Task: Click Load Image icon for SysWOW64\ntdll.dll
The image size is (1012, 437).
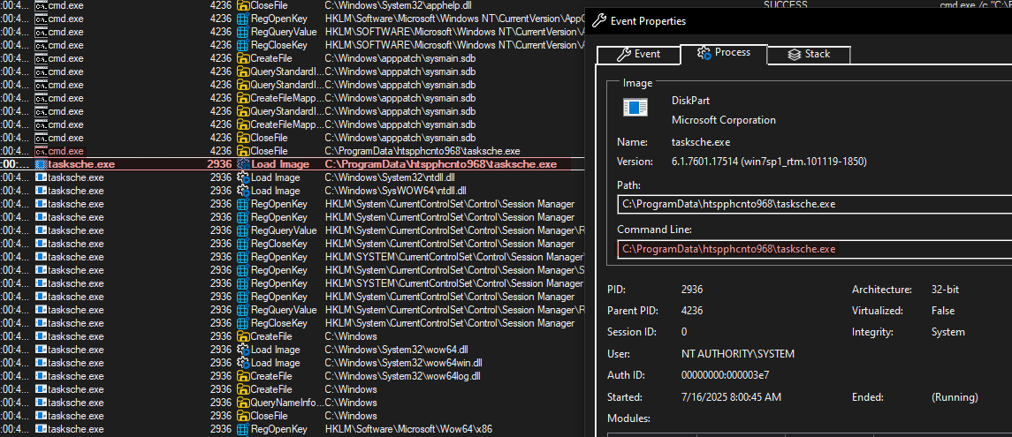Action: [x=243, y=191]
